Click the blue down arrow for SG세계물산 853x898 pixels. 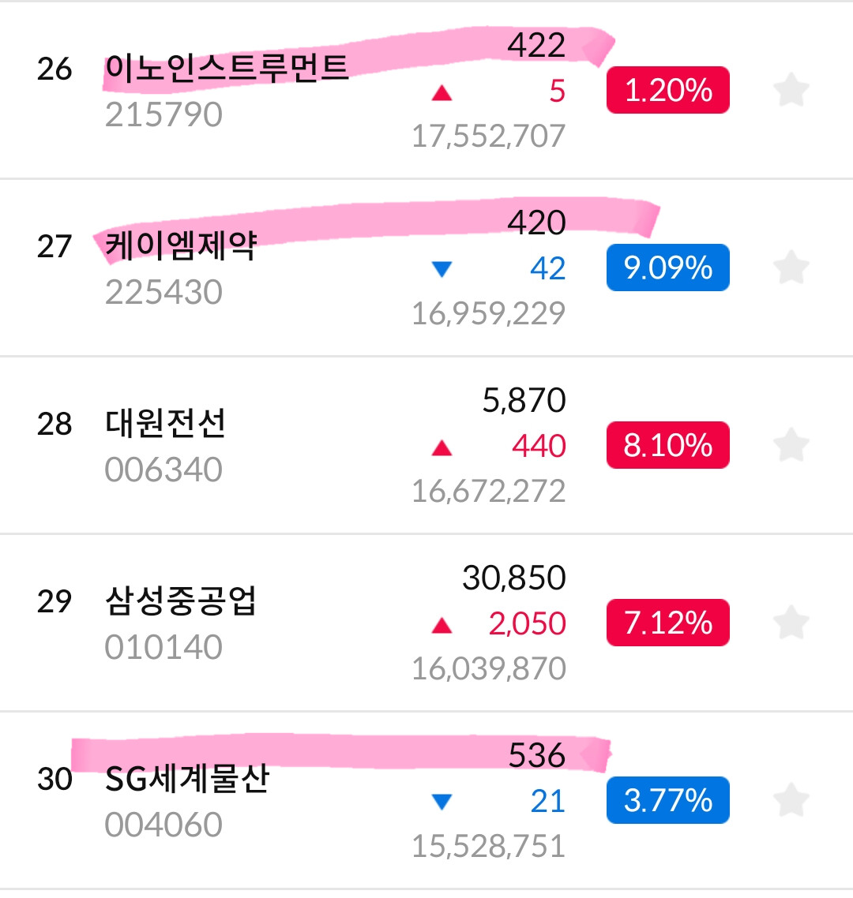442,801
